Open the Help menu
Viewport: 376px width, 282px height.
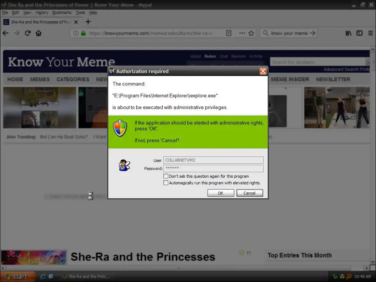tap(93, 12)
